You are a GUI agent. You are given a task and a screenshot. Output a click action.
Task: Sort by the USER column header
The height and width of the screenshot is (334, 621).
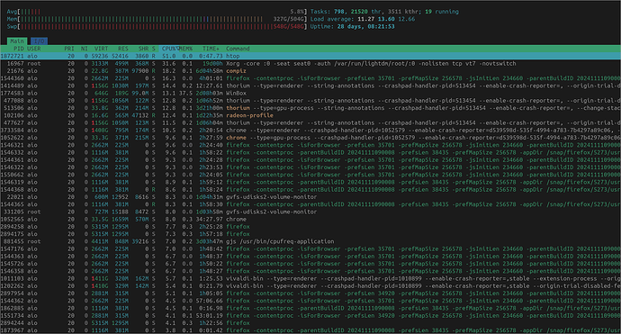coord(34,49)
